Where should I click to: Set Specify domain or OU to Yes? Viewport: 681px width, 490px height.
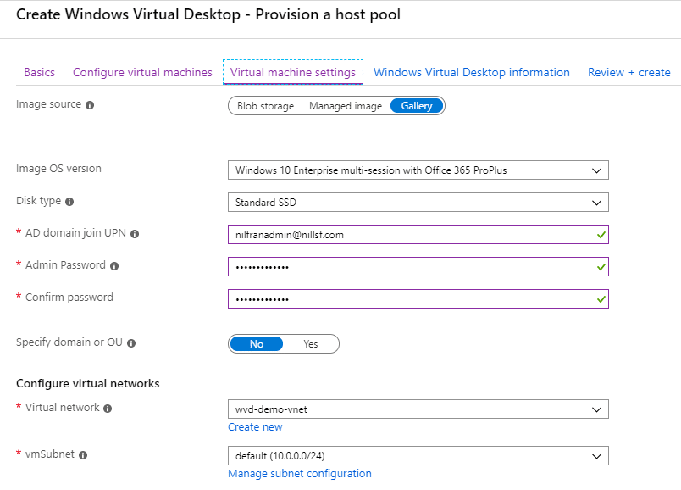[311, 344]
